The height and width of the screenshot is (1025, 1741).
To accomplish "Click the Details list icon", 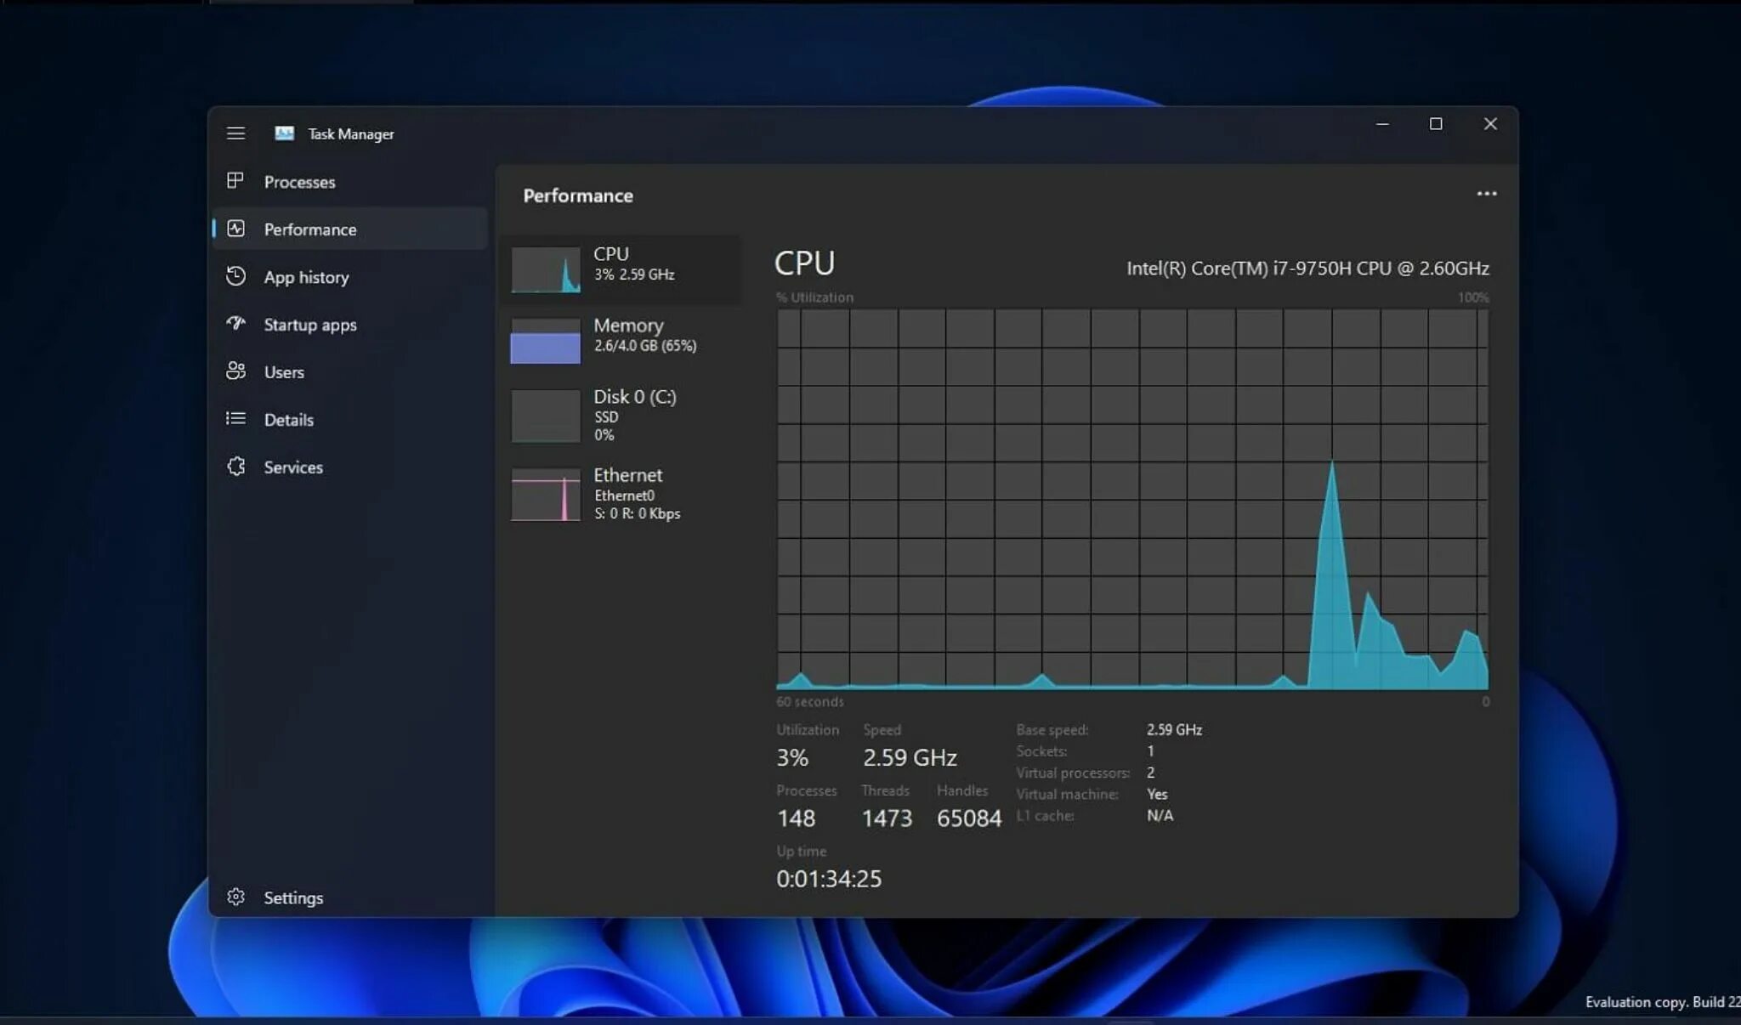I will click(x=236, y=419).
